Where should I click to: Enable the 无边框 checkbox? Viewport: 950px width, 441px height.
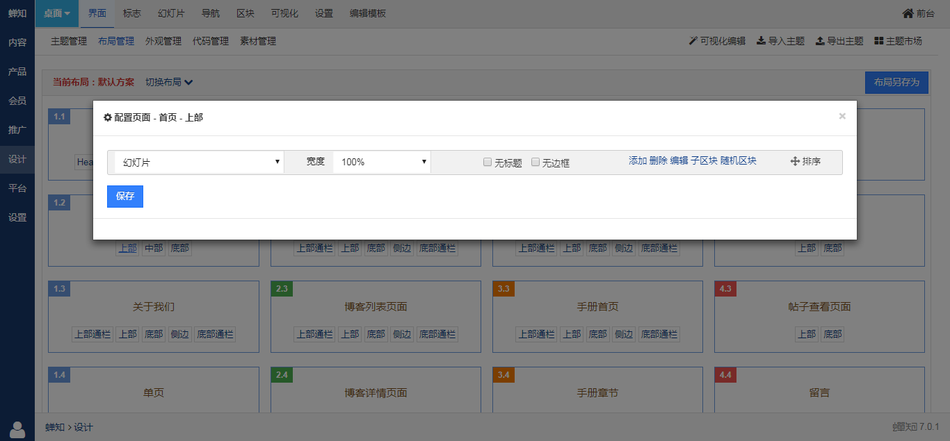coord(536,162)
